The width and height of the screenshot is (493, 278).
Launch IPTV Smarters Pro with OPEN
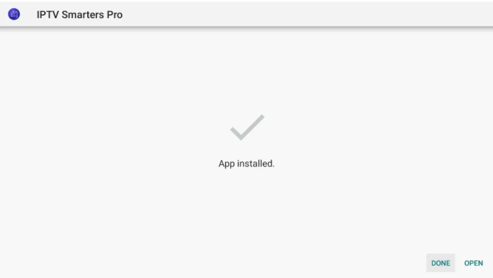pos(473,263)
